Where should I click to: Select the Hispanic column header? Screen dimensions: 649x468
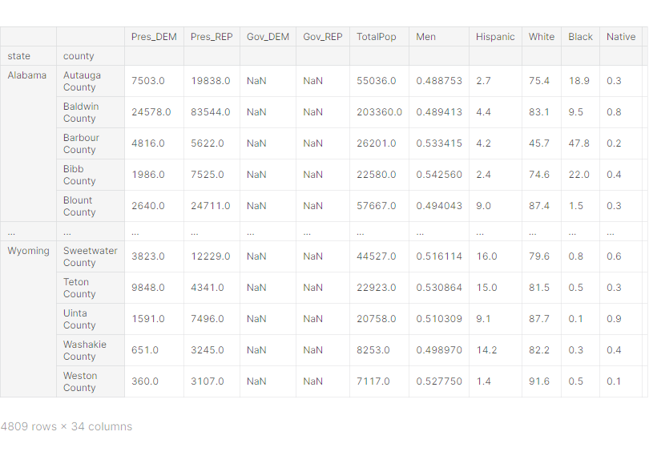pos(495,37)
